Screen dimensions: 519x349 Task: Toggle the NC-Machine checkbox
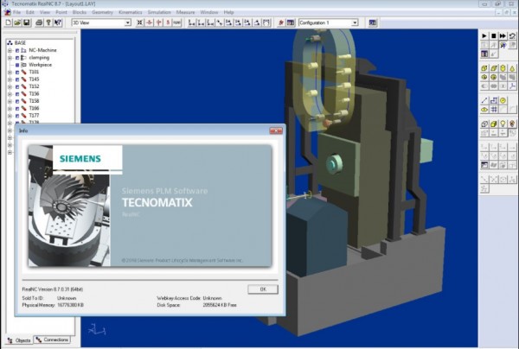point(17,50)
